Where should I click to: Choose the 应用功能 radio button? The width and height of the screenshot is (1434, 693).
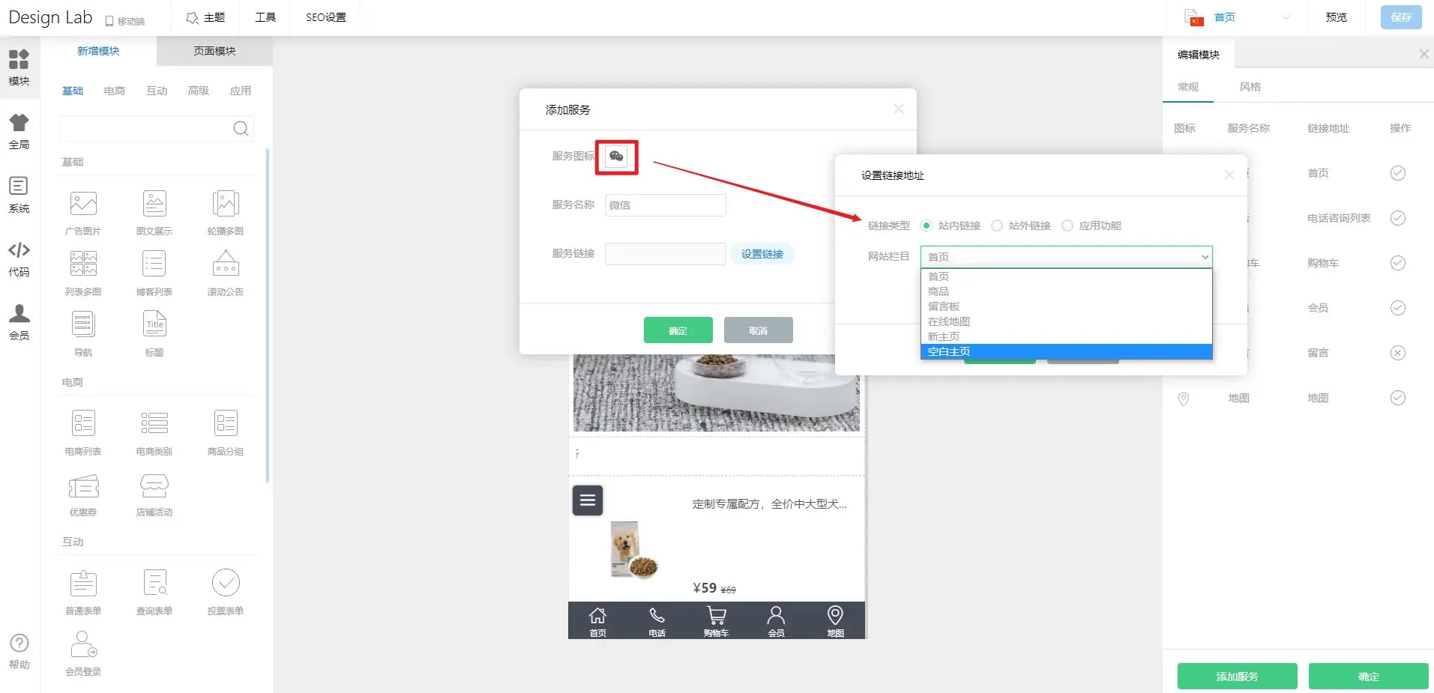pos(1067,226)
